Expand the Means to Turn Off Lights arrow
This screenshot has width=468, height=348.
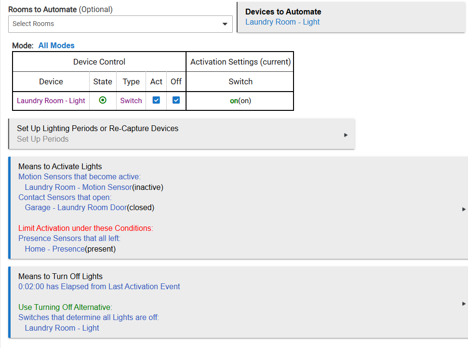point(464,304)
